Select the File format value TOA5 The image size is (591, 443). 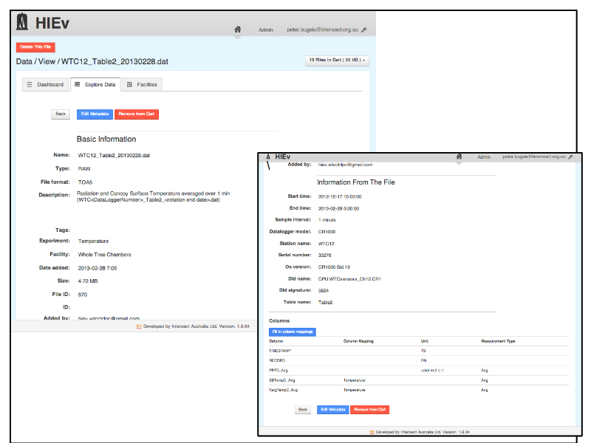pyautogui.click(x=85, y=182)
